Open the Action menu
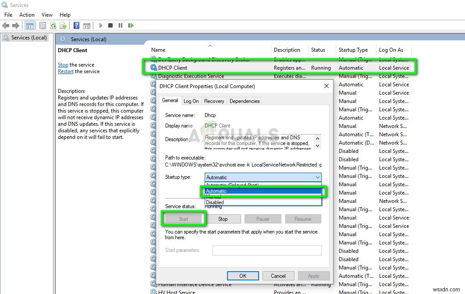Viewport: 465px width, 294px height. pos(27,14)
